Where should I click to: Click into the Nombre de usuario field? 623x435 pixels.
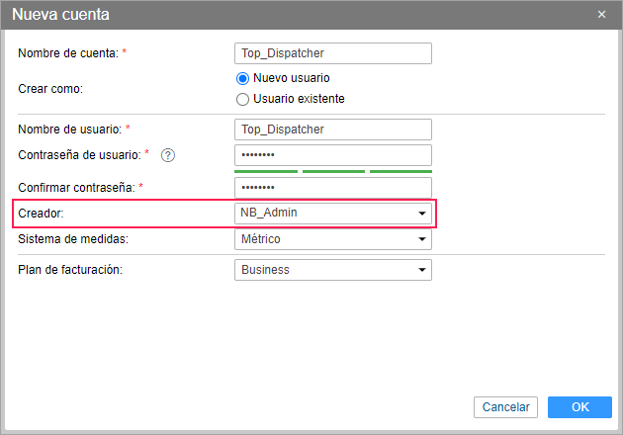[x=333, y=129]
